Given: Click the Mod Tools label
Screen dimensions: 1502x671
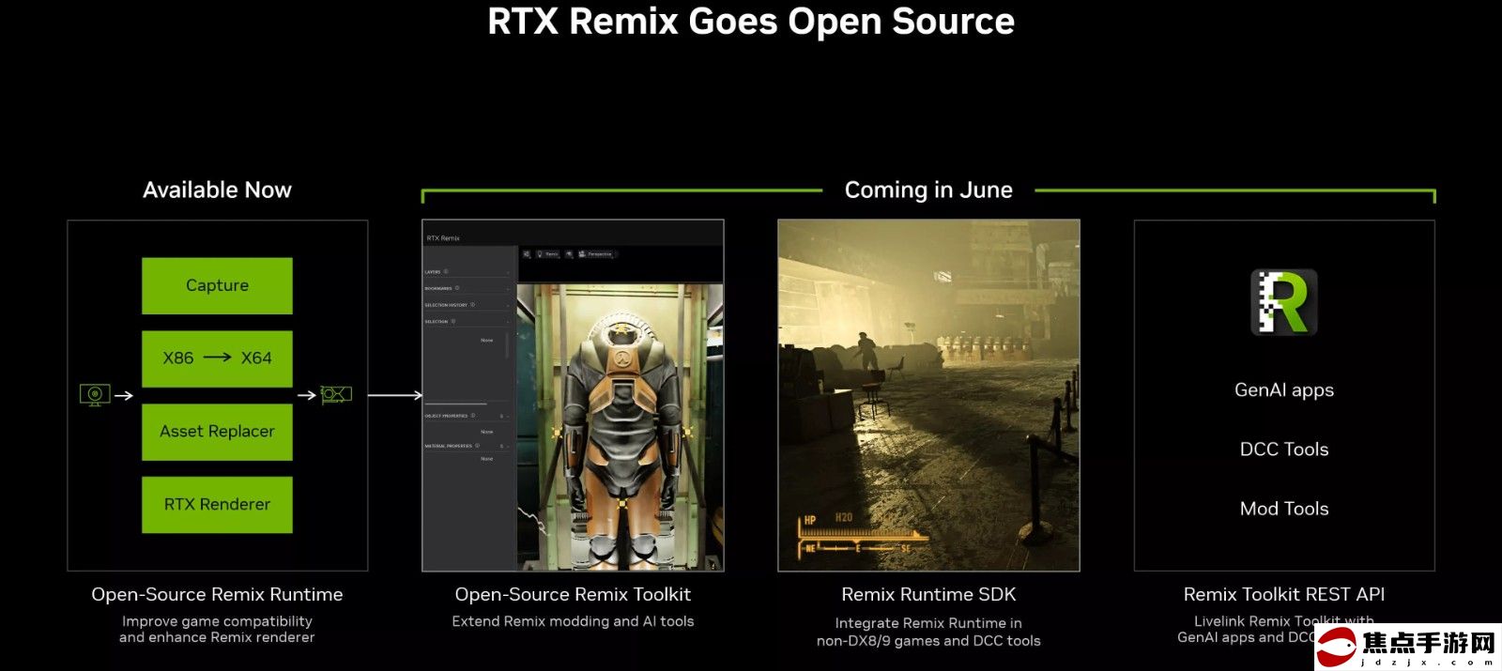Looking at the screenshot, I should point(1284,508).
